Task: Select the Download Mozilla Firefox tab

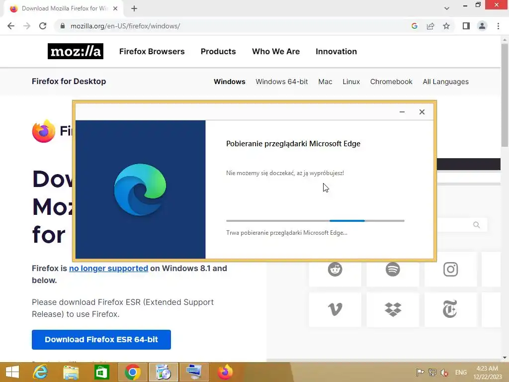Action: pos(64,8)
